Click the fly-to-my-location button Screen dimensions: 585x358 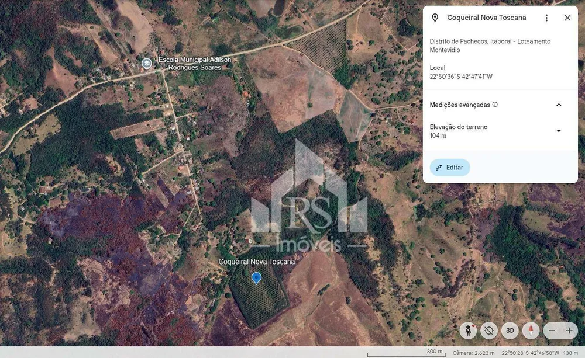488,331
